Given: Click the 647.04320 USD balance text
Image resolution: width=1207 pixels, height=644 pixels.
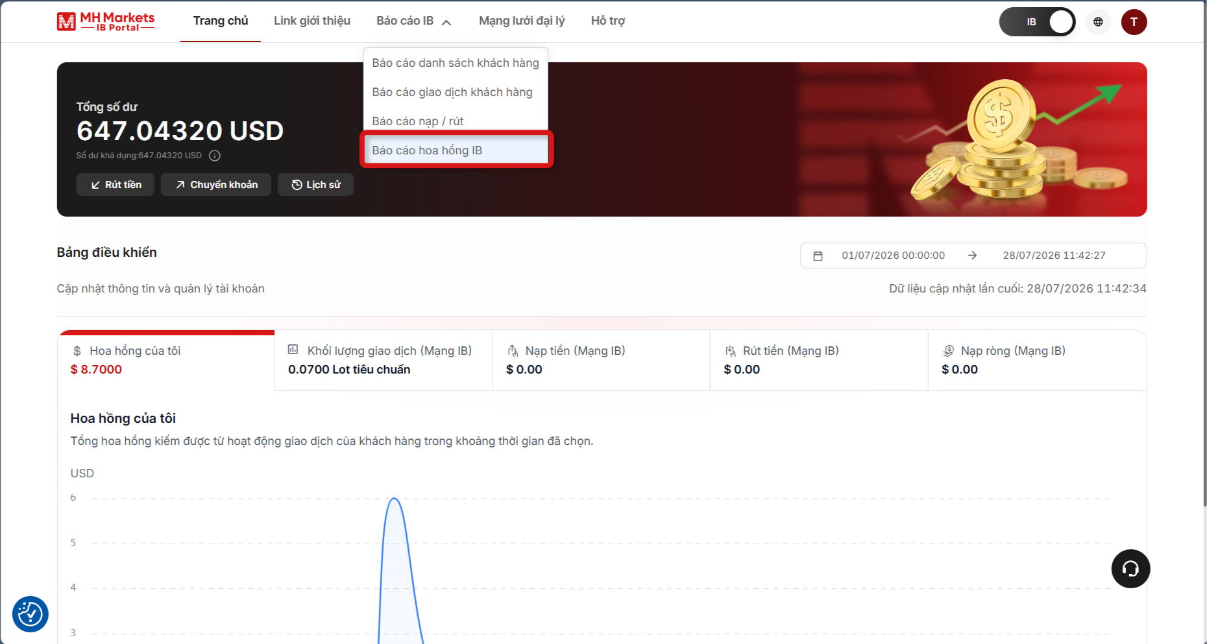Looking at the screenshot, I should point(180,131).
